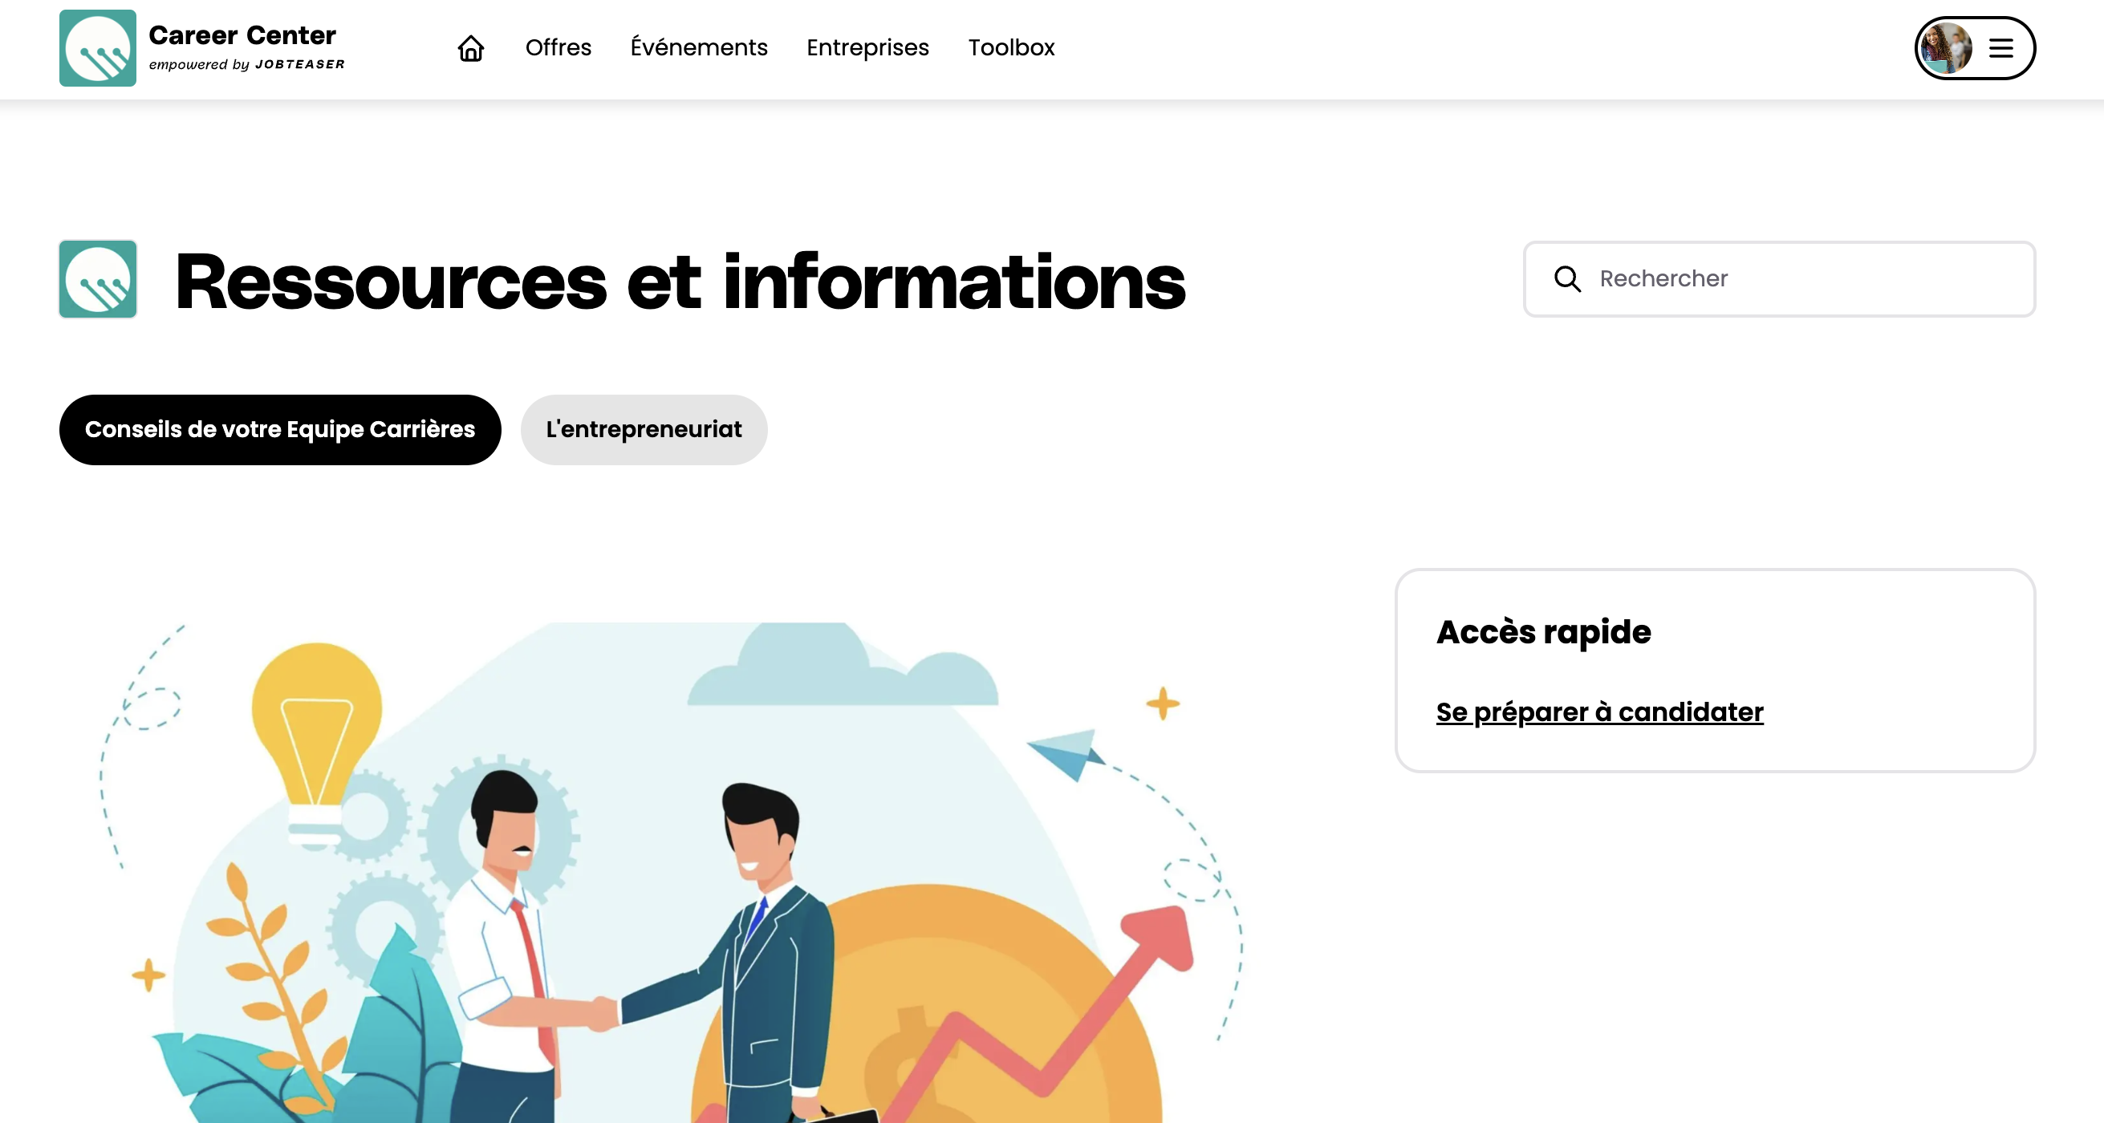This screenshot has width=2104, height=1123.
Task: Open the Offres menu item
Action: (x=558, y=47)
